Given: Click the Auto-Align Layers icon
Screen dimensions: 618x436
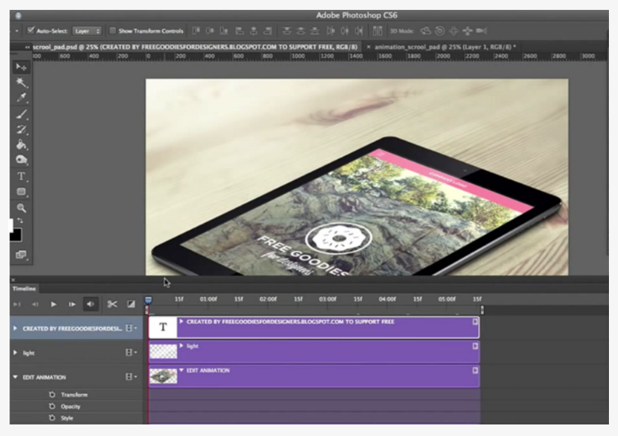Looking at the screenshot, I should coord(377,30).
